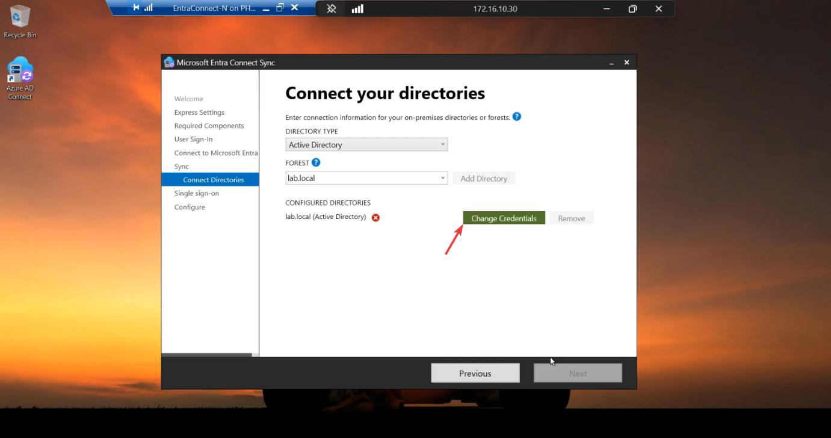Screen dimensions: 831x438
Task: Click the red error icon beside lab.local
Action: [375, 218]
